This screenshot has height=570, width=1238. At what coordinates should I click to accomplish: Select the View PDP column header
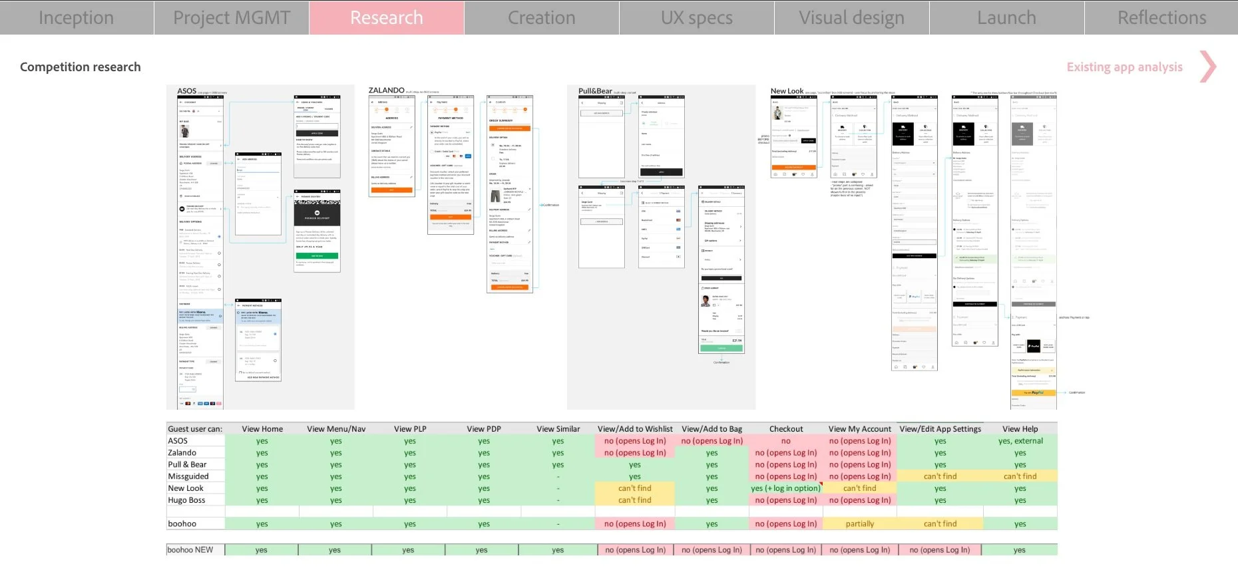[484, 429]
